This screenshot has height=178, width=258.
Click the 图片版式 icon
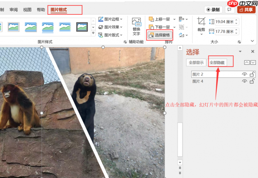coord(101,35)
